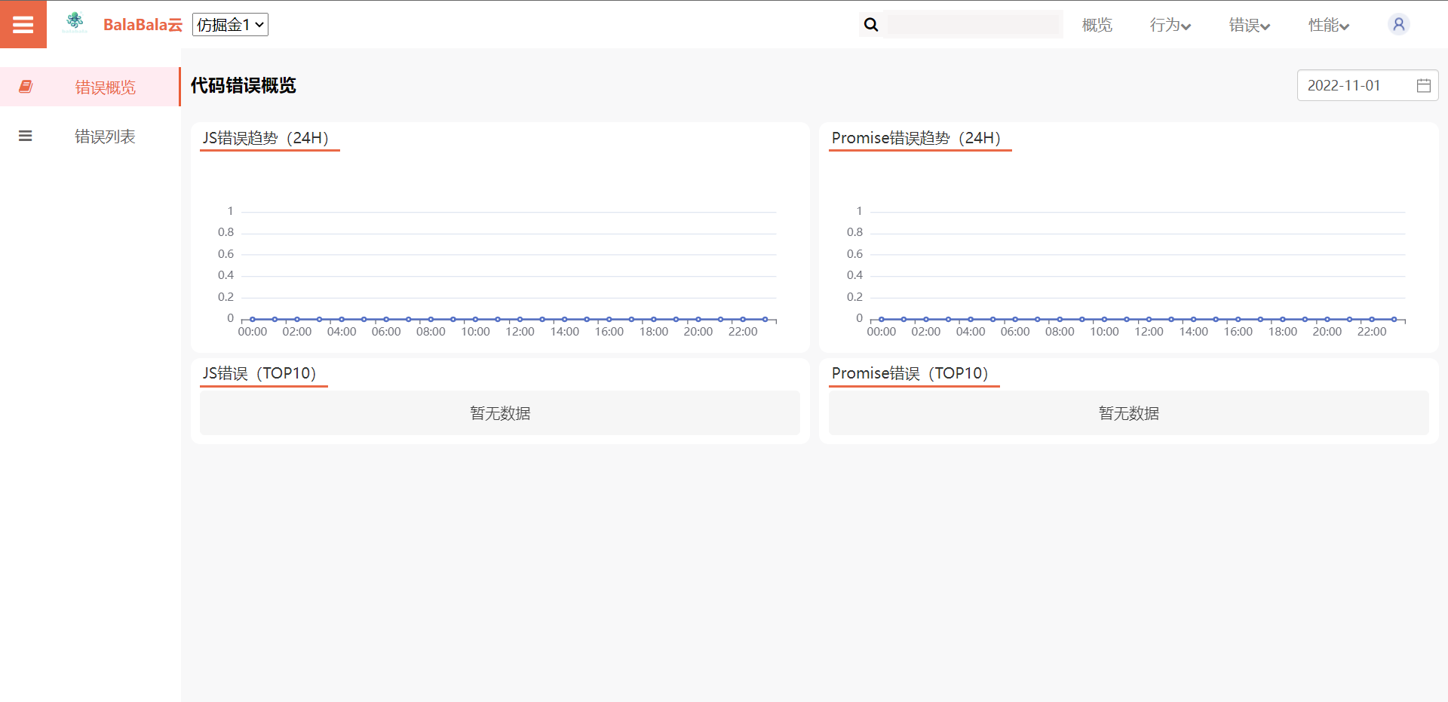
Task: Open the calendar icon in date picker
Action: pos(1424,85)
